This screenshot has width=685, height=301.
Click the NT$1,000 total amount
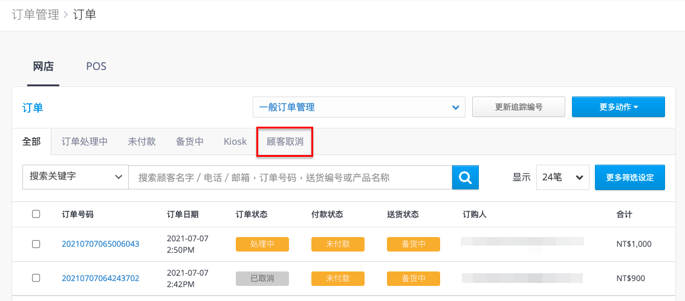[x=634, y=244]
